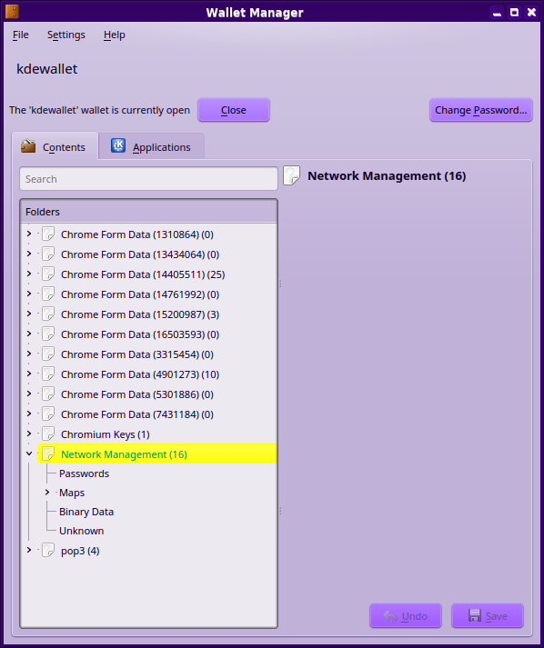
Task: Click folder icon of Chrome Form Data (15200987)
Action: tap(48, 314)
